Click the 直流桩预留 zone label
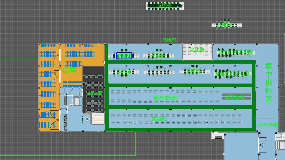This screenshot has height=160, width=285. [165, 98]
